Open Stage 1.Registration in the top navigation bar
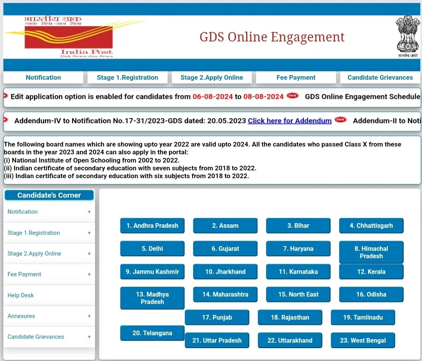The width and height of the screenshot is (422, 361). pos(127,77)
